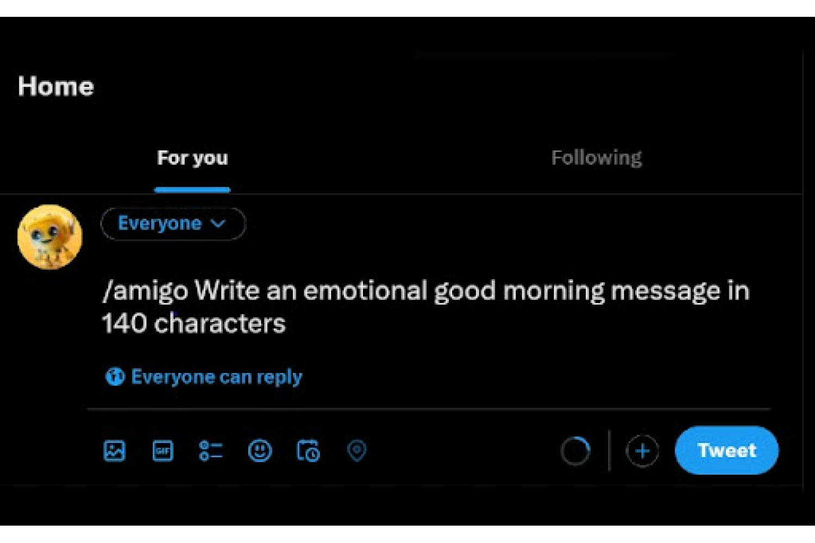Expand the chevron next to Everyone
The width and height of the screenshot is (815, 543).
(218, 224)
